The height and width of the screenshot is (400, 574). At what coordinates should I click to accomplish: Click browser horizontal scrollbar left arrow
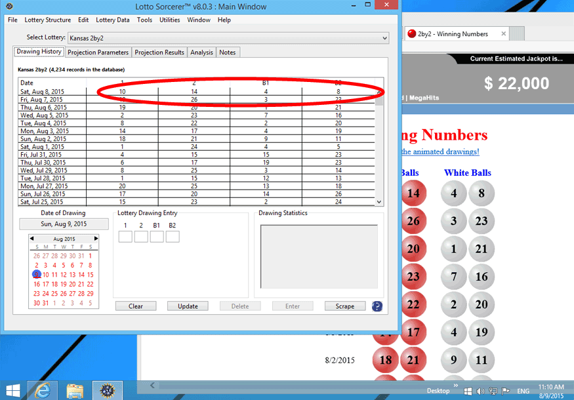tap(152, 386)
